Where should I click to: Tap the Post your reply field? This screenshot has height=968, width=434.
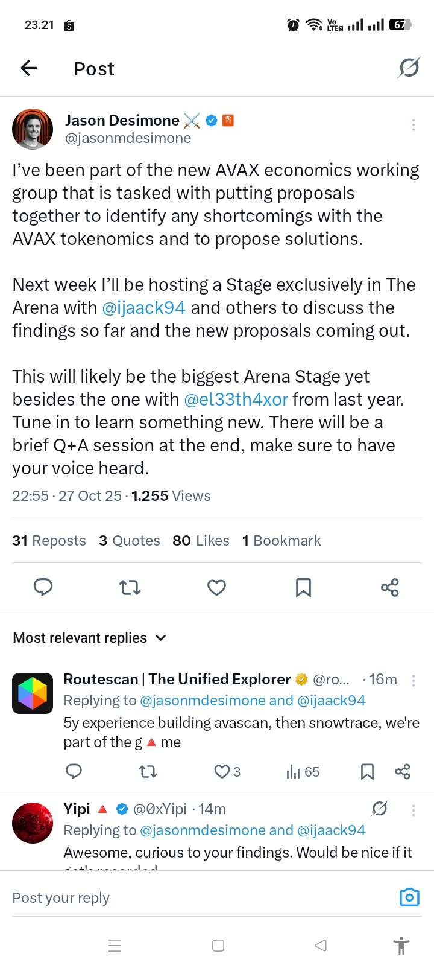click(x=181, y=898)
